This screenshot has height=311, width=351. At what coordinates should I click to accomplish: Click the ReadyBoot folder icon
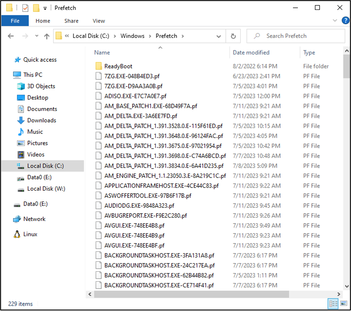(99, 66)
